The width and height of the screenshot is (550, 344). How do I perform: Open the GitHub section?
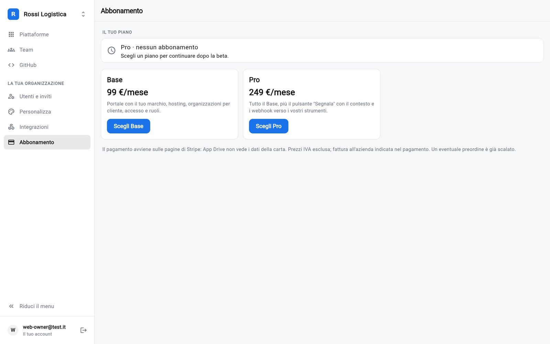point(47,65)
